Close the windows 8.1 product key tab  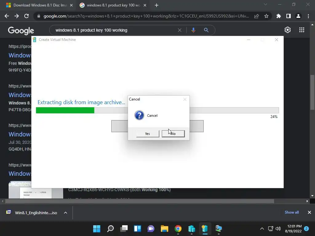145,6
